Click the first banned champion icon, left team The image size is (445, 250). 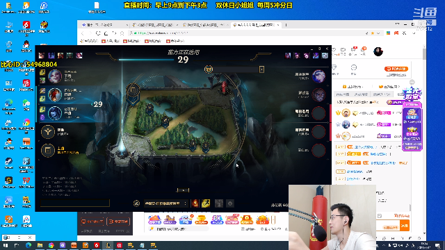coord(42,56)
